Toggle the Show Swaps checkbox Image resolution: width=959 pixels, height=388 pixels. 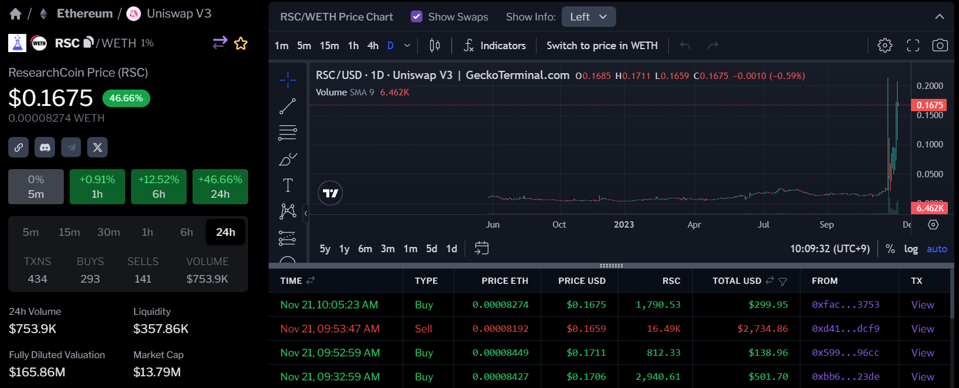417,17
